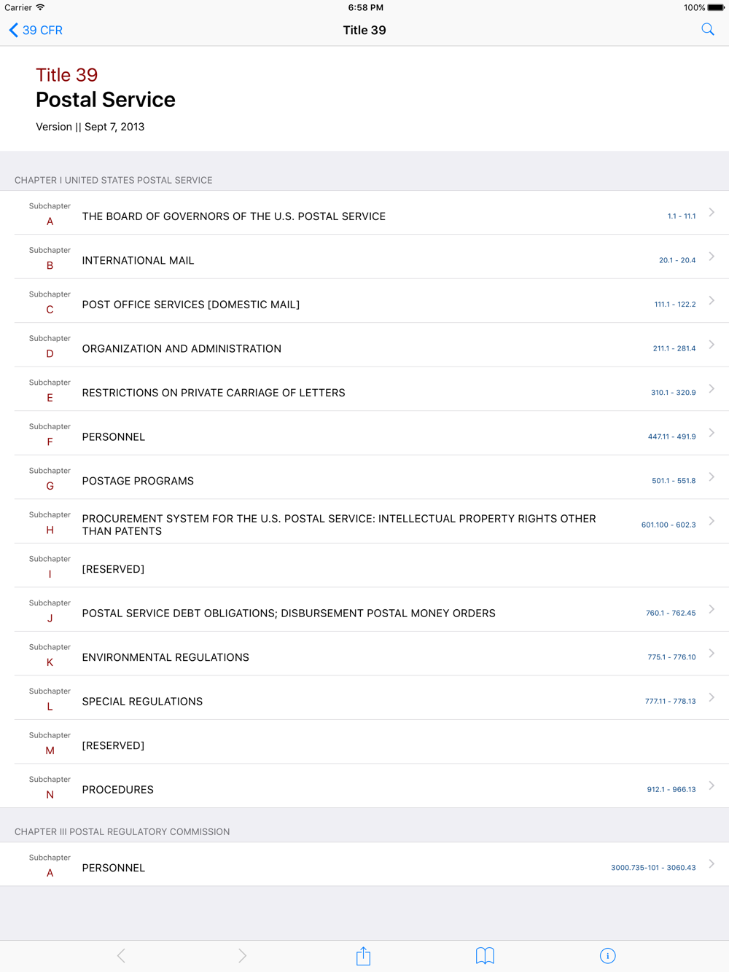Tap section range 775.1 - 776.10
Screen dimensions: 729x972
(x=671, y=657)
